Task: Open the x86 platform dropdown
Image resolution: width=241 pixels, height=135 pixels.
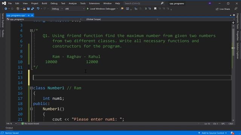Action: [x=75, y=9]
